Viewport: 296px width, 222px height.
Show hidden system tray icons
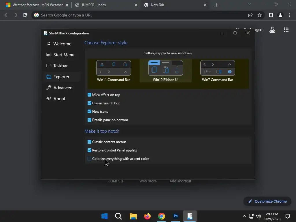point(244,216)
